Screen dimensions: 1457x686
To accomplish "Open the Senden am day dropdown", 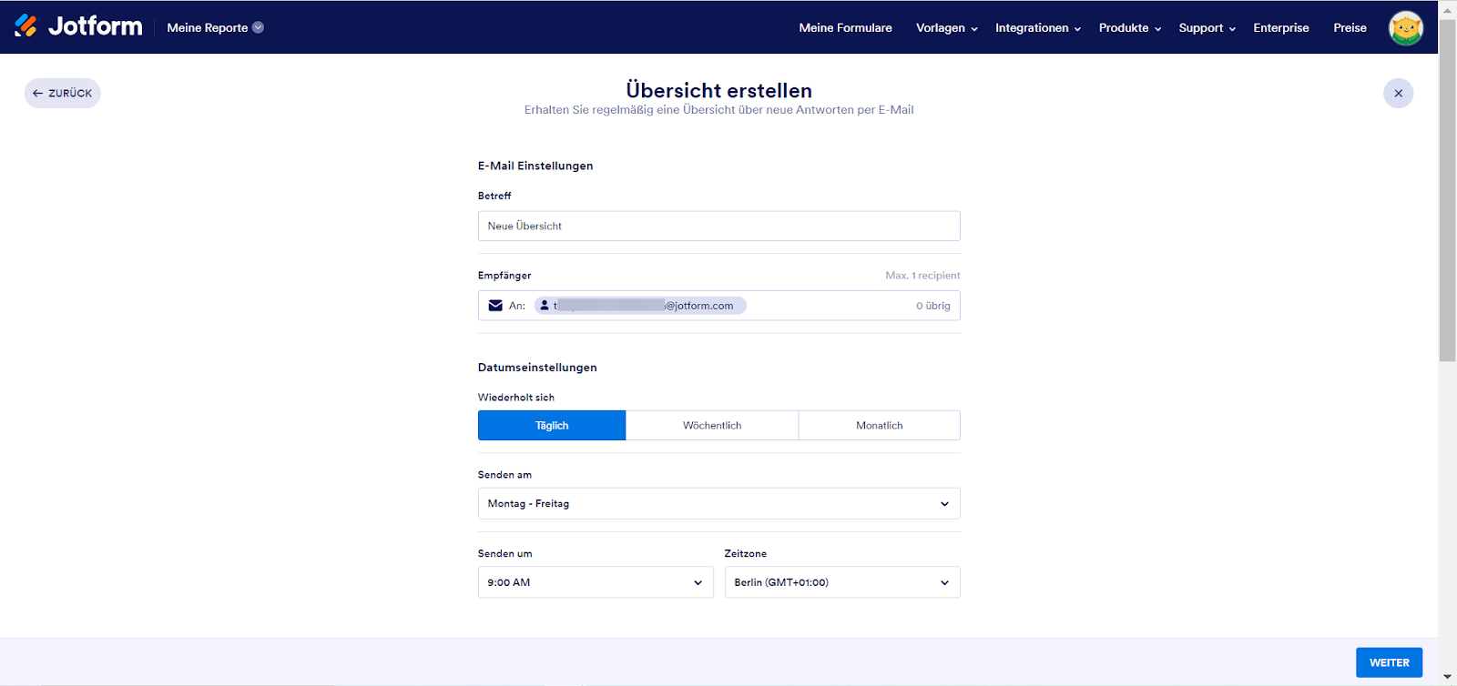I will 718,504.
